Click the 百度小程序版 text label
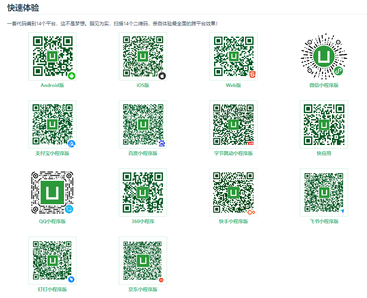Viewport: 367px width, 298px height. tap(143, 153)
